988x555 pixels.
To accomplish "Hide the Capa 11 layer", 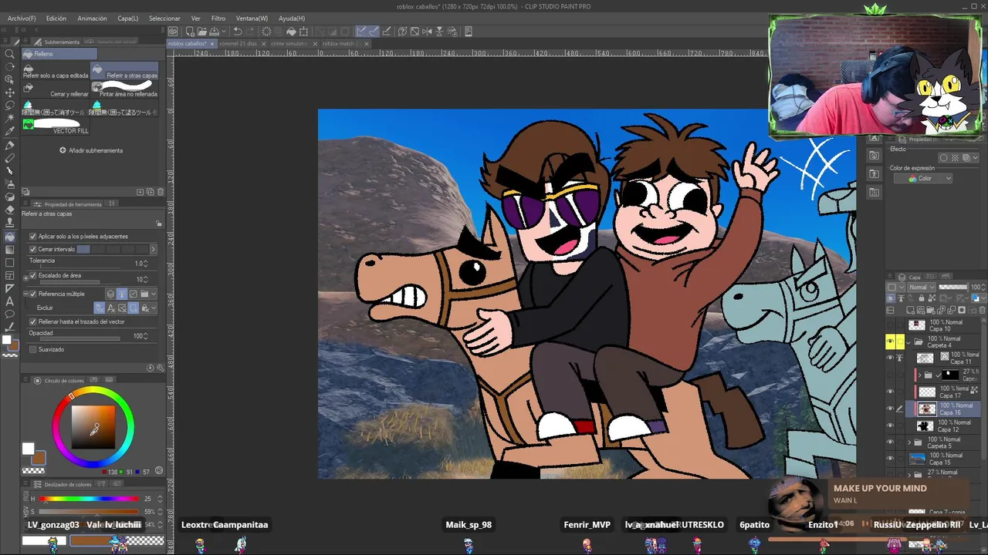I will 890,358.
